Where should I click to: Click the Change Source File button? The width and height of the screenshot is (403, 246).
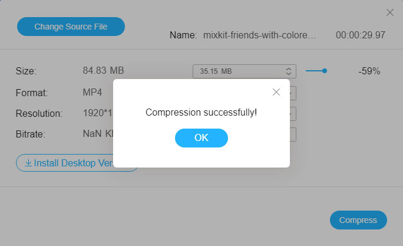(x=71, y=27)
